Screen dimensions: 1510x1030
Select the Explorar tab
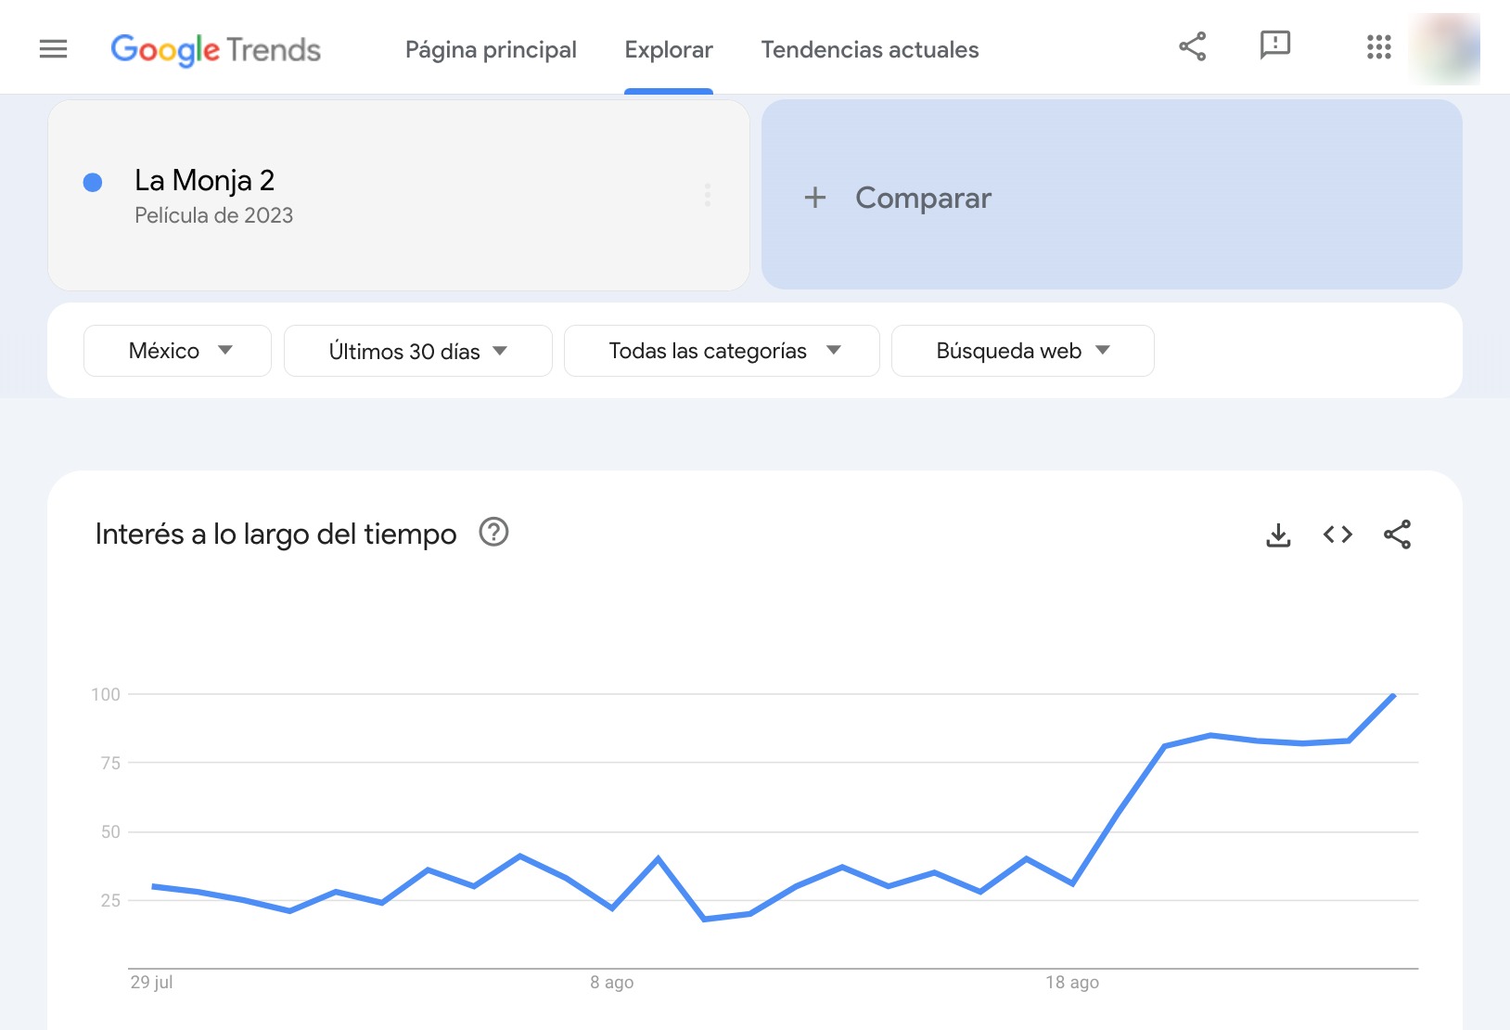click(668, 50)
